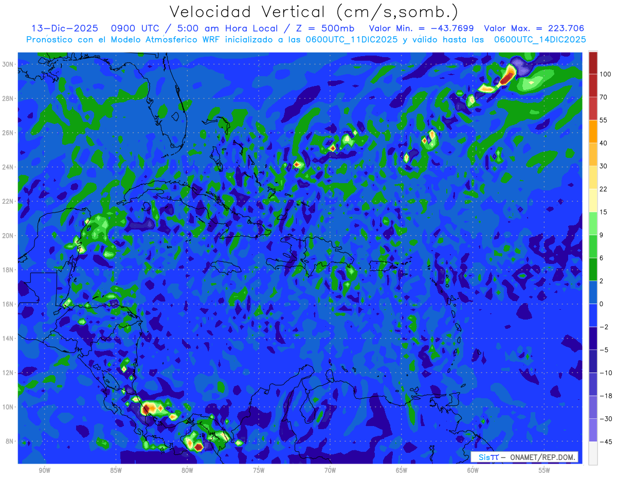
Task: Click the 'Valor Max. = 223.706' text
Action: click(x=534, y=28)
